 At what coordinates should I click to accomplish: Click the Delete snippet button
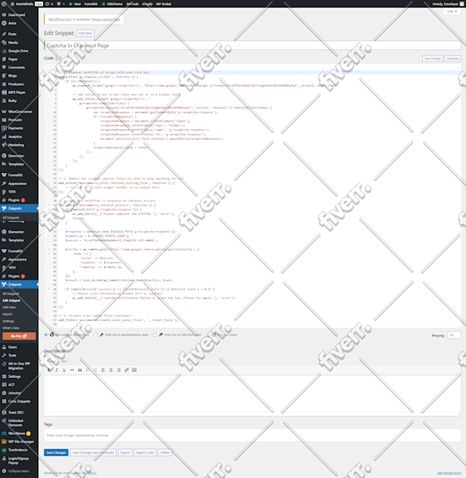(x=164, y=453)
